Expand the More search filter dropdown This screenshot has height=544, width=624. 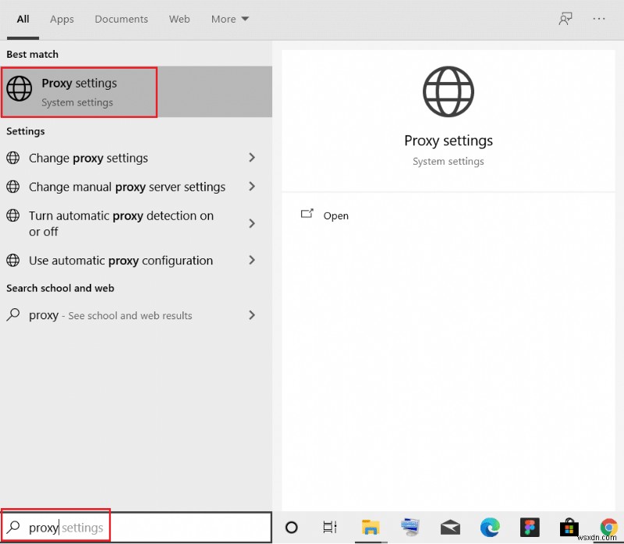(x=229, y=19)
